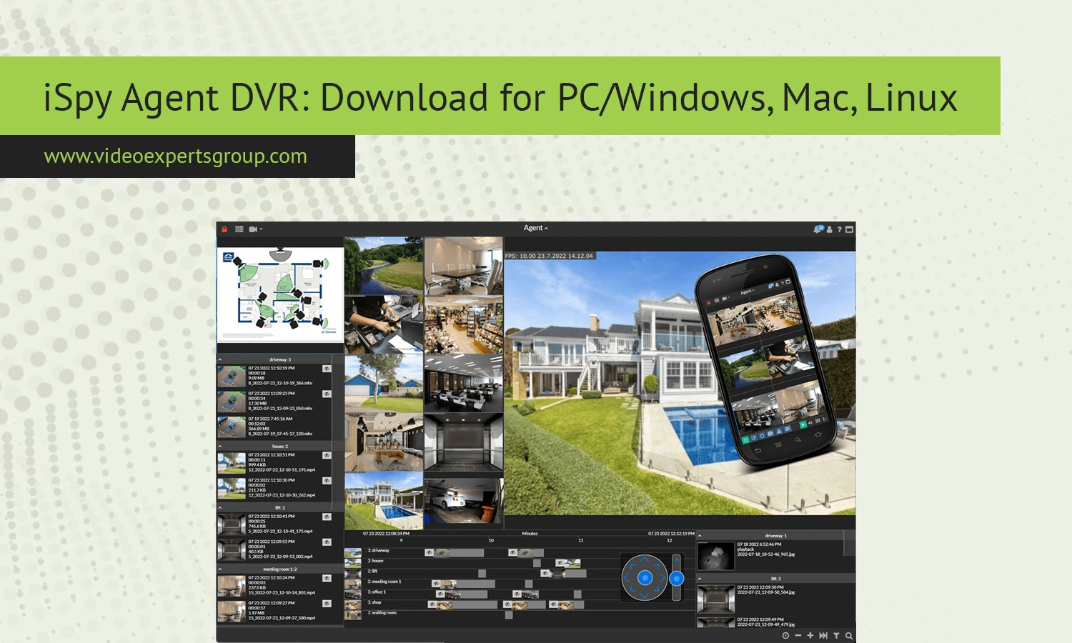Select the house with pool small feed

[x=384, y=500]
